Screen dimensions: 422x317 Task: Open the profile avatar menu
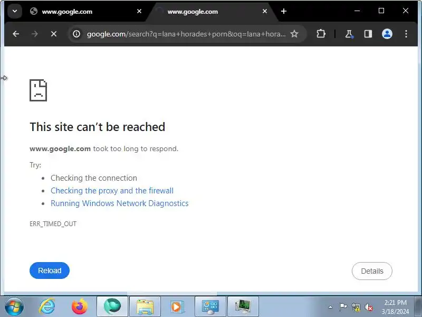point(387,34)
